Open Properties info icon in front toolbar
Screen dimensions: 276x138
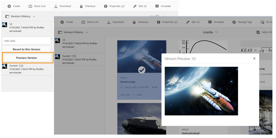[x=159, y=22]
